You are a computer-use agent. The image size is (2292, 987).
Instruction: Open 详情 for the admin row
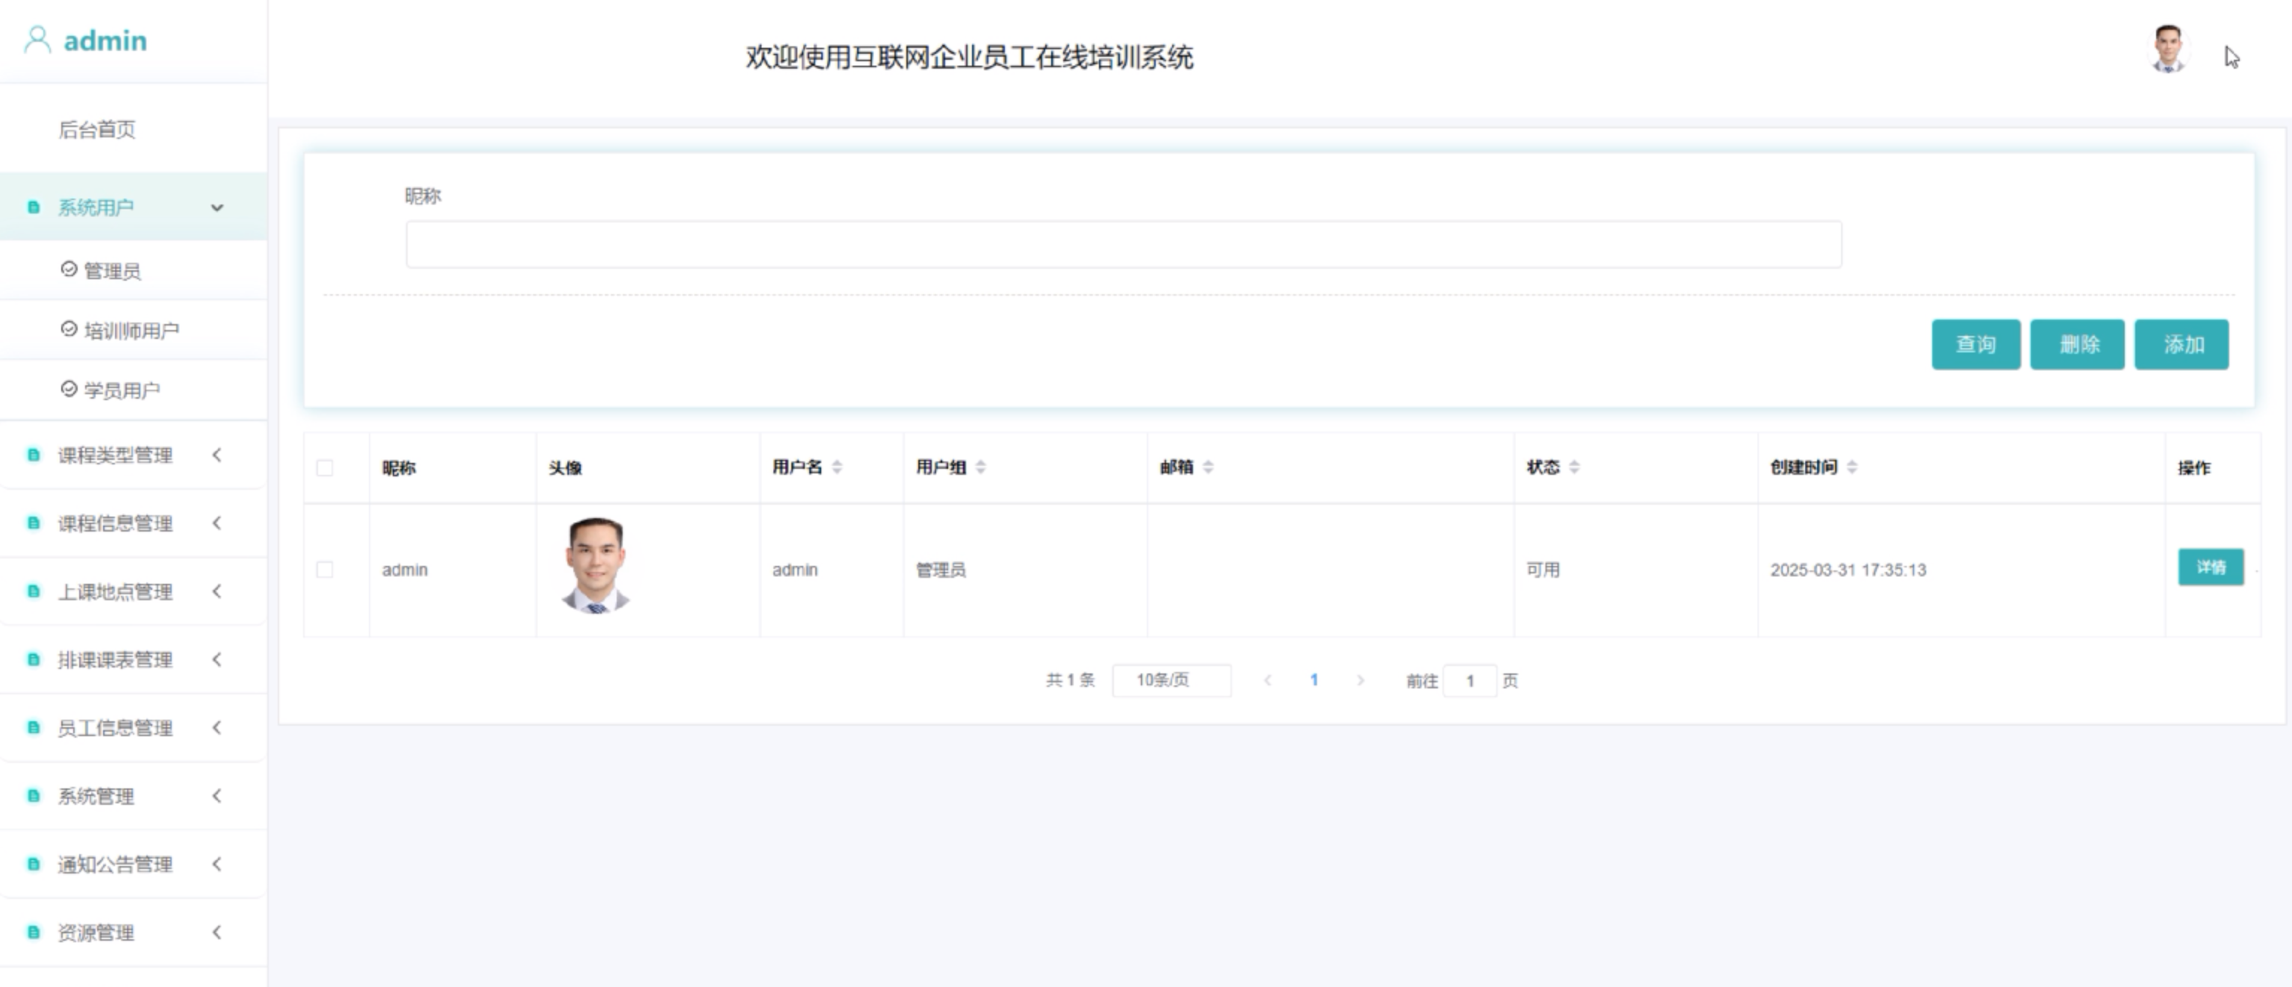point(2210,568)
